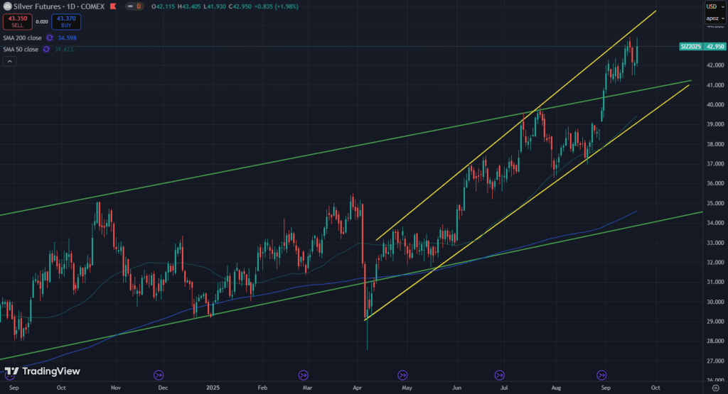This screenshot has height=394, width=728.
Task: Click the SMA 50 refresh indicator icon
Action: pos(46,49)
